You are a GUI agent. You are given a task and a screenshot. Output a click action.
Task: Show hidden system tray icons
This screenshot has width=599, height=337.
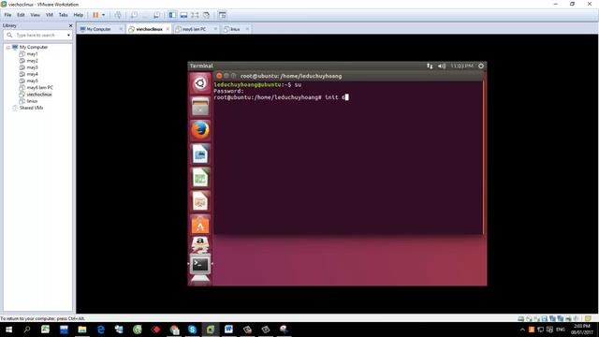(522, 330)
